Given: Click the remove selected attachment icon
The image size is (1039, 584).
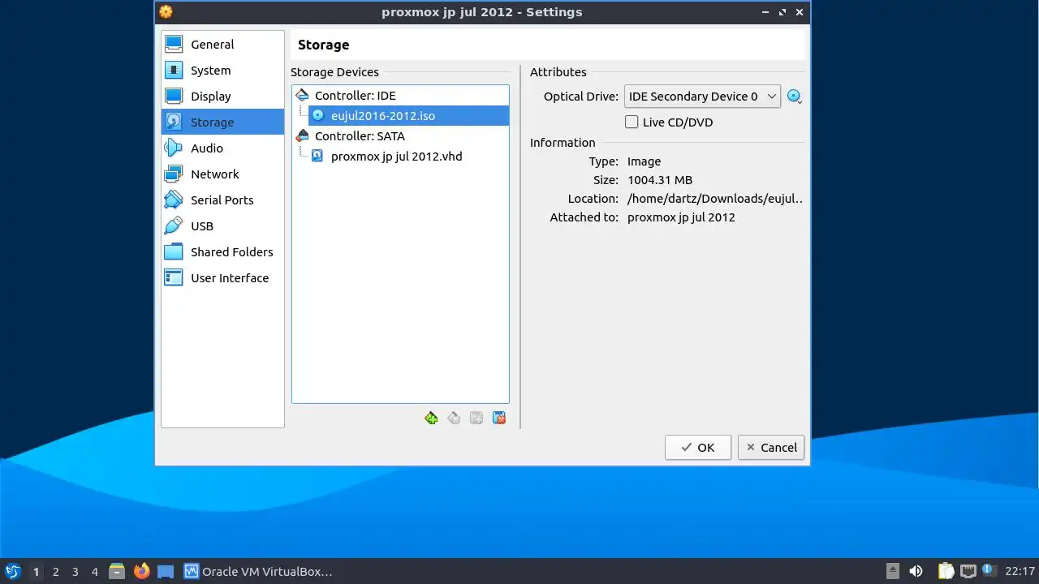Looking at the screenshot, I should coord(499,418).
